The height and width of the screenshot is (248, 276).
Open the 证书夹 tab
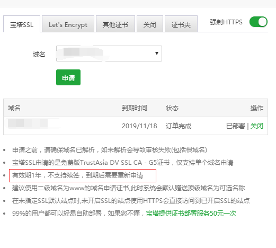click(x=181, y=24)
